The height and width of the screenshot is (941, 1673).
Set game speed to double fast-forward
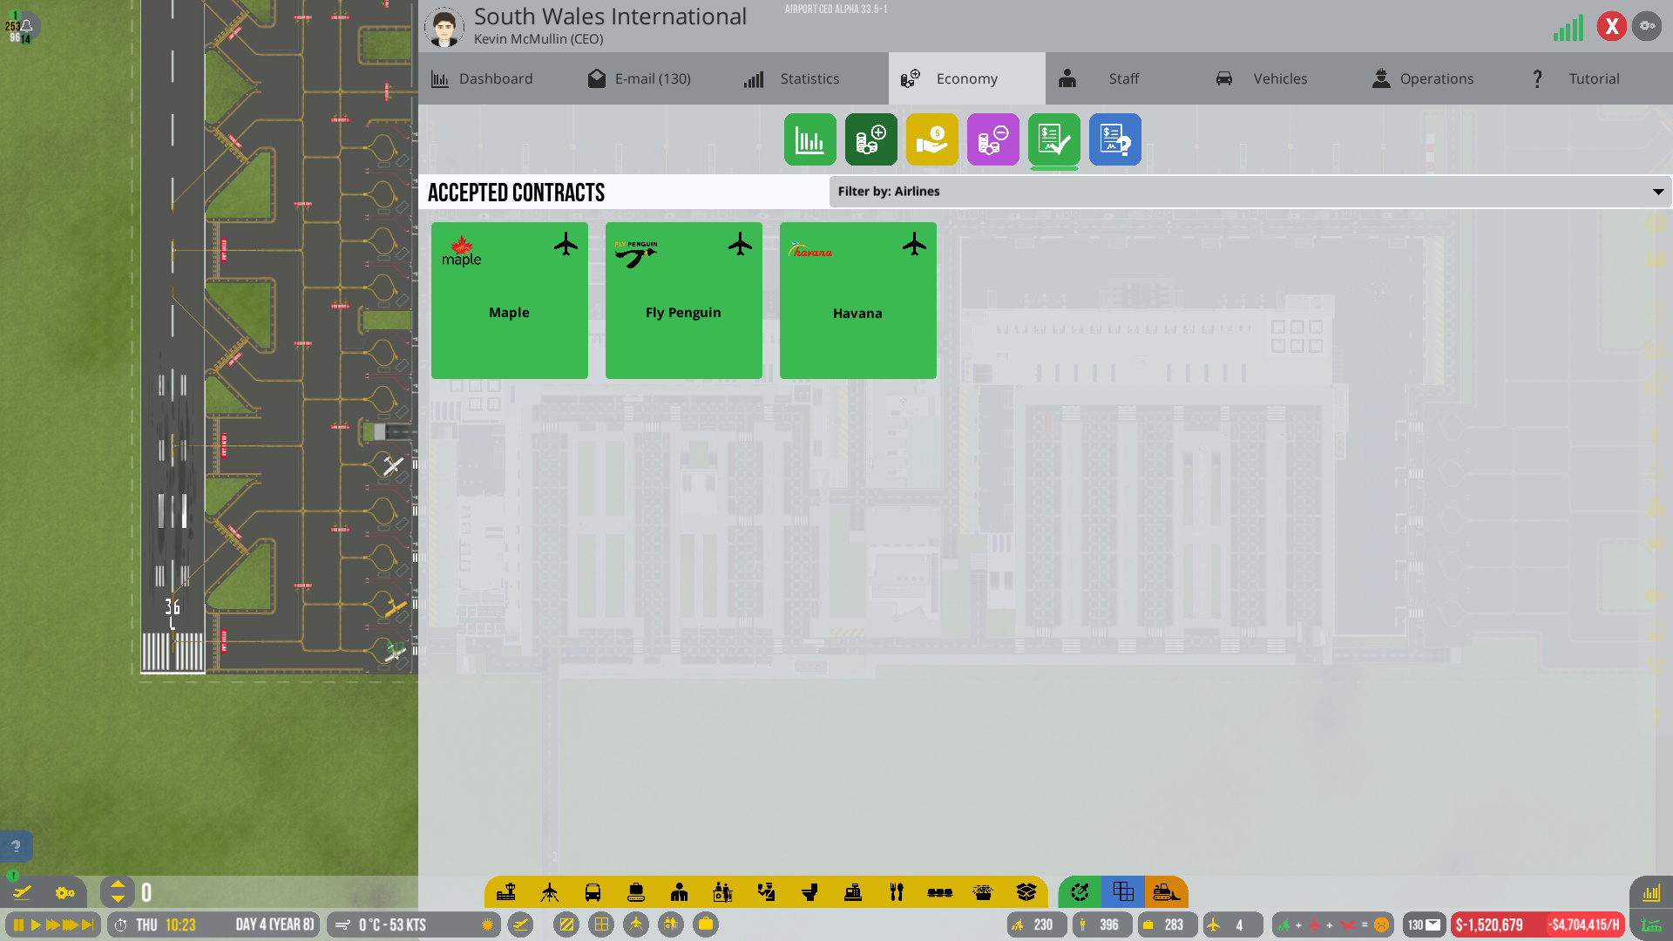pyautogui.click(x=53, y=924)
